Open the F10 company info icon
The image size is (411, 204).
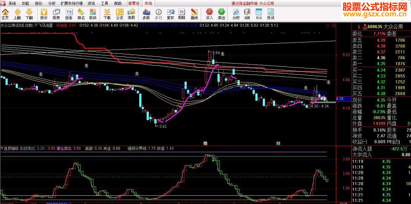coord(259,14)
